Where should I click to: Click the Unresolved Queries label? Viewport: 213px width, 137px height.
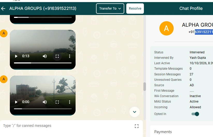168,80
